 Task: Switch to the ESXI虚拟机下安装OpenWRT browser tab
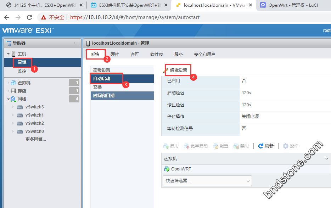tap(130, 5)
